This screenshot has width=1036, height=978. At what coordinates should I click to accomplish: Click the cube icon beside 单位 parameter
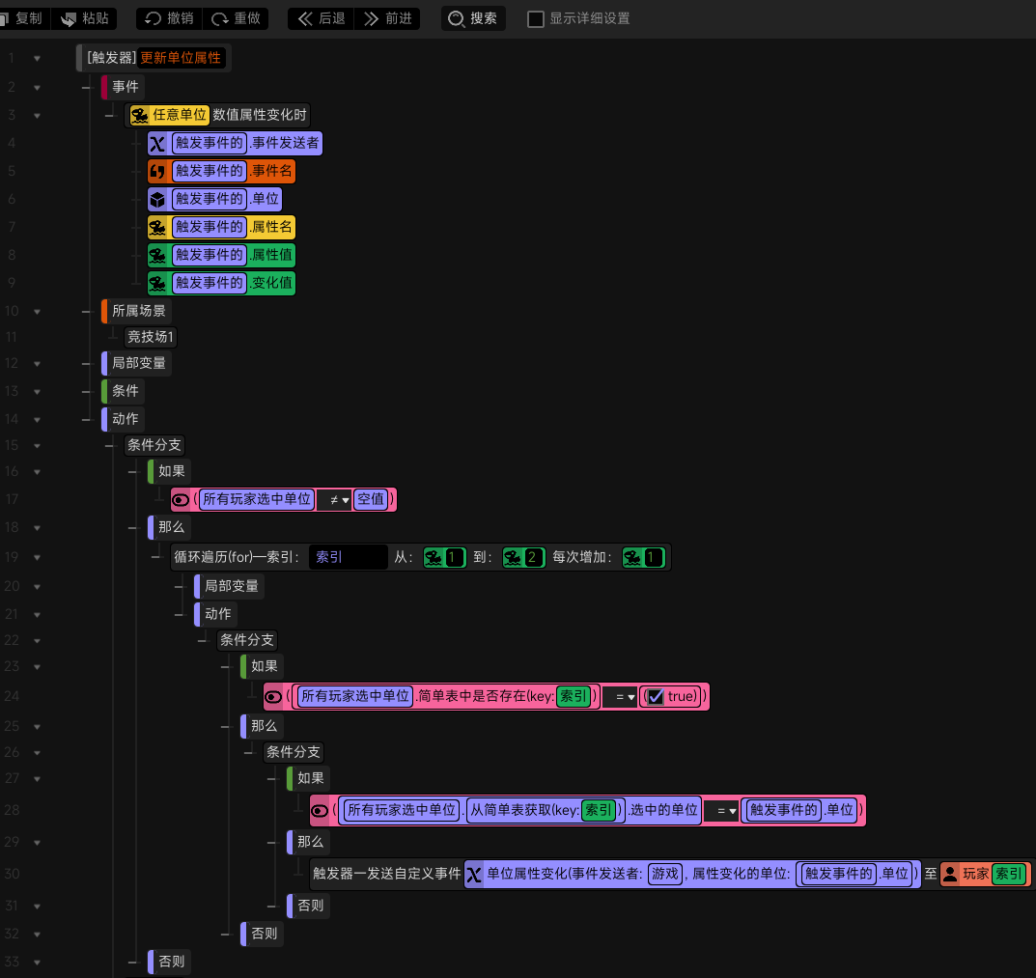click(x=157, y=199)
